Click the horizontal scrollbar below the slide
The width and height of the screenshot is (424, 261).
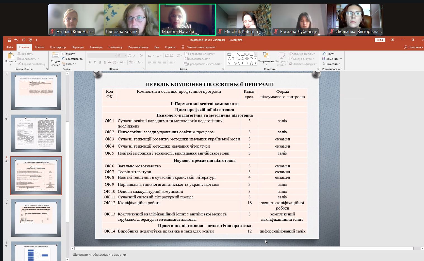pyautogui.click(x=243, y=248)
